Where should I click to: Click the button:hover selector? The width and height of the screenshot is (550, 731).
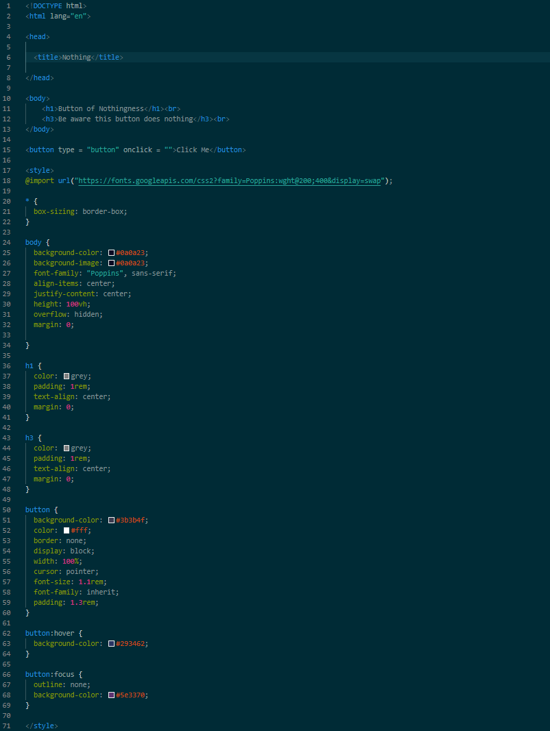point(51,633)
